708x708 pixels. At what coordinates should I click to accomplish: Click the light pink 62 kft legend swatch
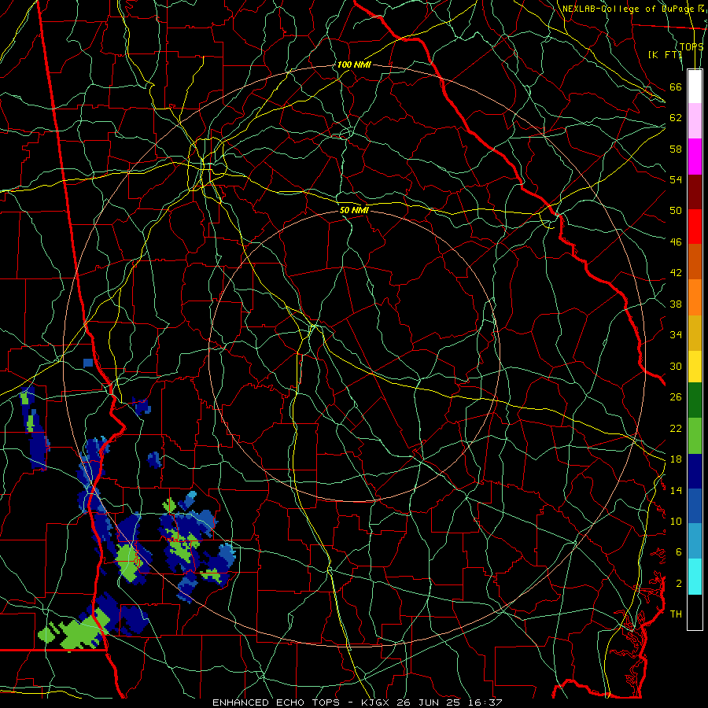695,120
